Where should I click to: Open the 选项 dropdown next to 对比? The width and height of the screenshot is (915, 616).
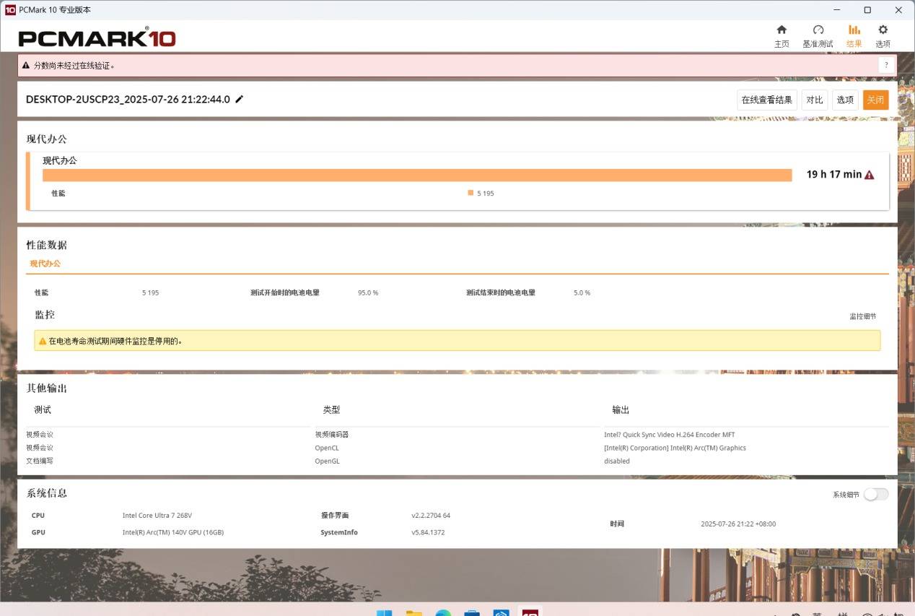[845, 100]
